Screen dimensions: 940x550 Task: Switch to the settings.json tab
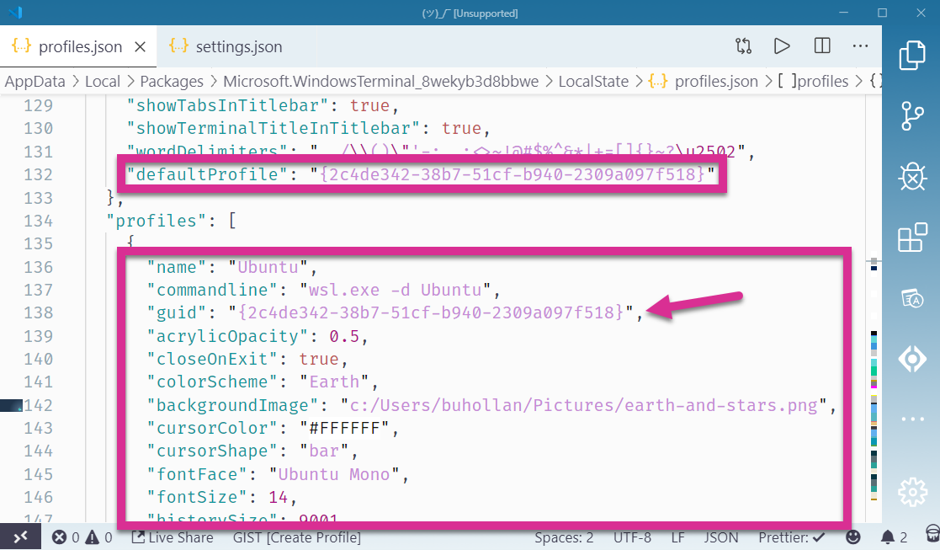[237, 47]
